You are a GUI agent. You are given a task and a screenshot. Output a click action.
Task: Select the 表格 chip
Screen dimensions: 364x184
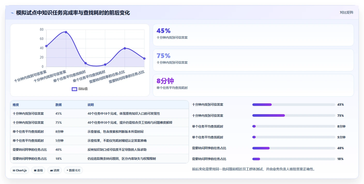(38, 170)
